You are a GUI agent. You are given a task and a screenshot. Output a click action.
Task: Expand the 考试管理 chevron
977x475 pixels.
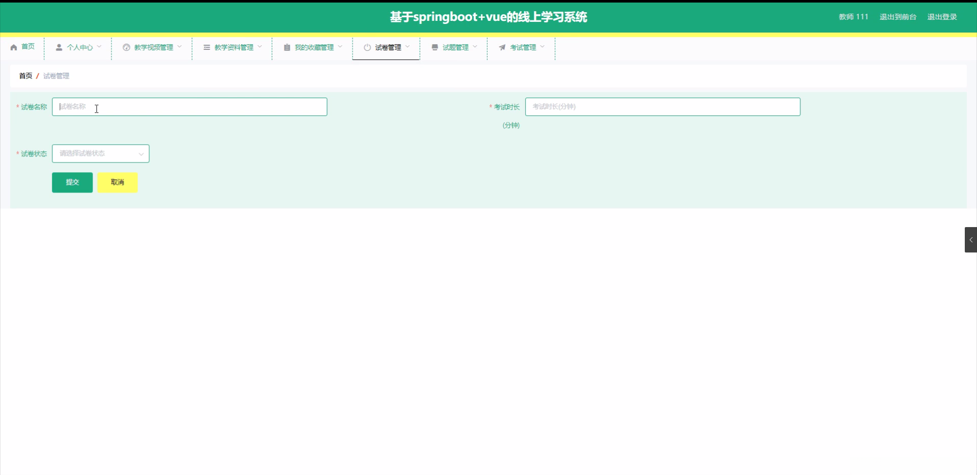tap(542, 47)
